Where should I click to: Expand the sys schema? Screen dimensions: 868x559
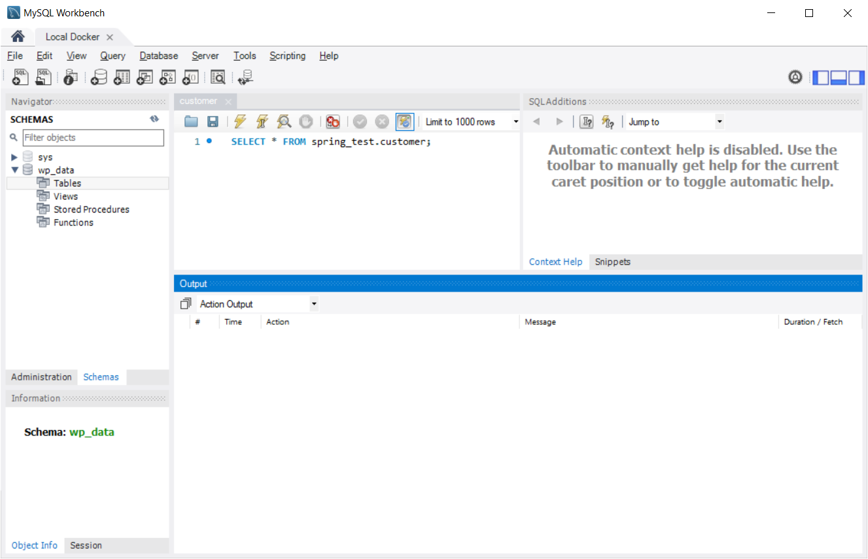(14, 158)
